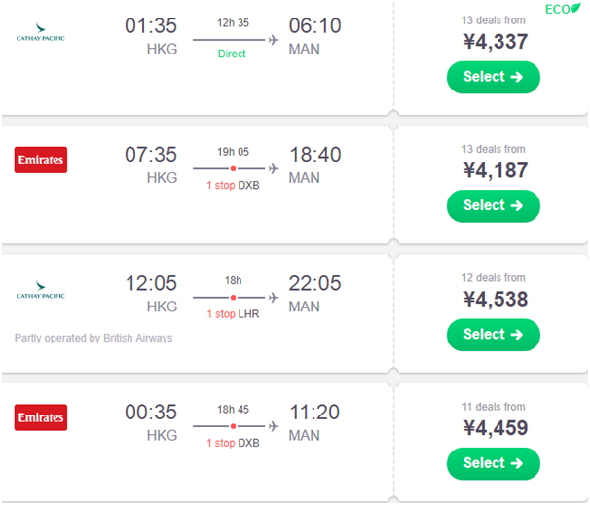The image size is (590, 505).
Task: Select the ¥4,187 Emirates deal
Action: [493, 205]
